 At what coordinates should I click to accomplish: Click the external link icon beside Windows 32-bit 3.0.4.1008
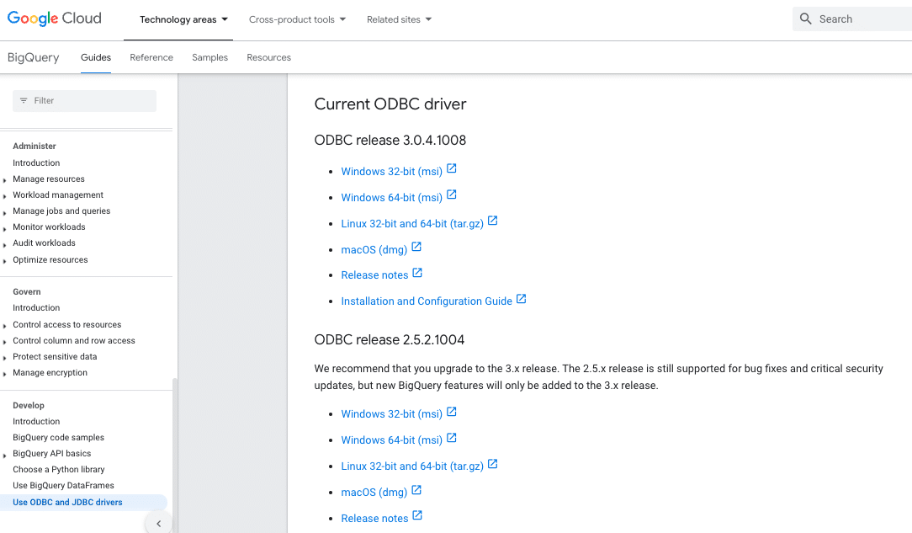point(452,169)
